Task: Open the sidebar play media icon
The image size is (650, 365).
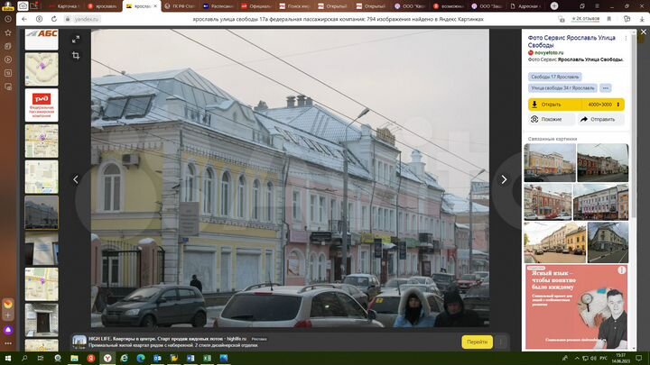Action: click(x=8, y=59)
